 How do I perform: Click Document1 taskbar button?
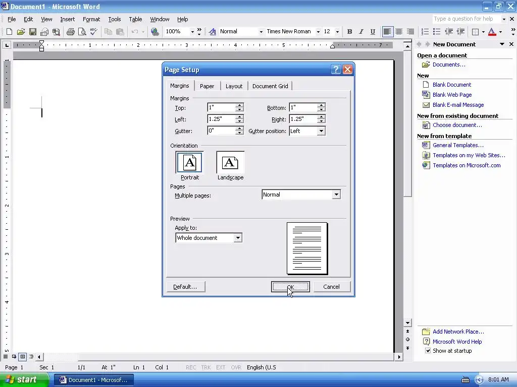click(94, 380)
